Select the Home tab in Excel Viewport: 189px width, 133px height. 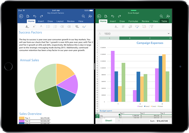103,21
